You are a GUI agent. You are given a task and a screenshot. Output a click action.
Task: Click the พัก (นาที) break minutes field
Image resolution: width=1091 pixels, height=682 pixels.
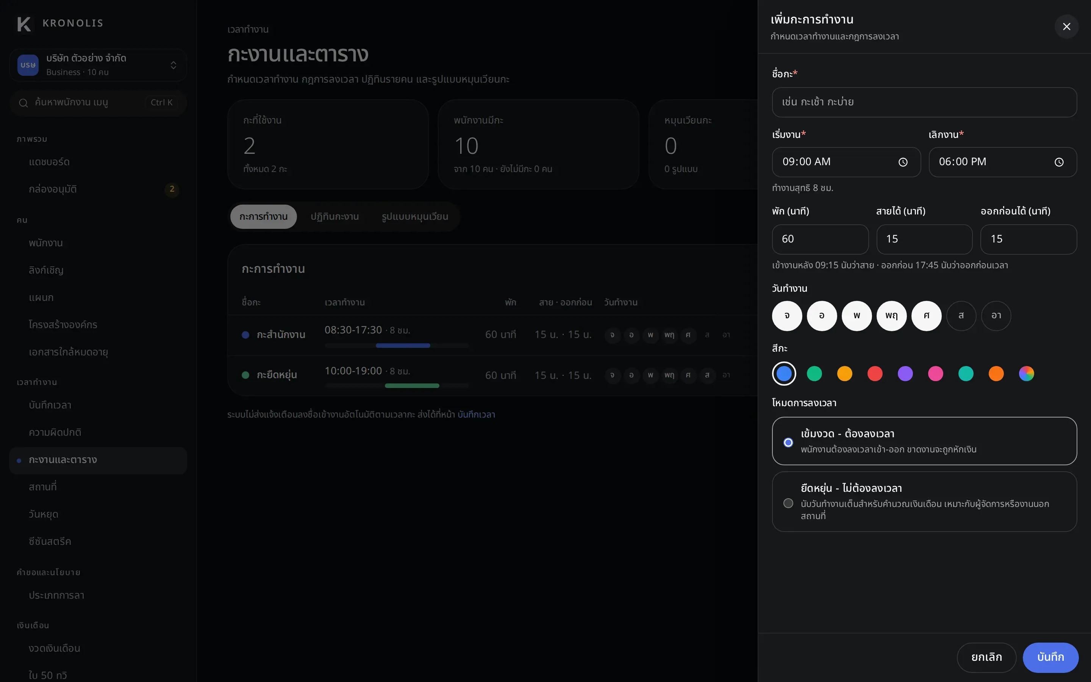[x=820, y=239]
